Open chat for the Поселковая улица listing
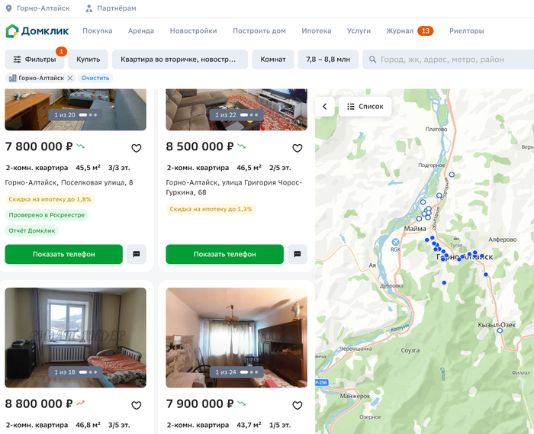This screenshot has width=534, height=434. (137, 254)
